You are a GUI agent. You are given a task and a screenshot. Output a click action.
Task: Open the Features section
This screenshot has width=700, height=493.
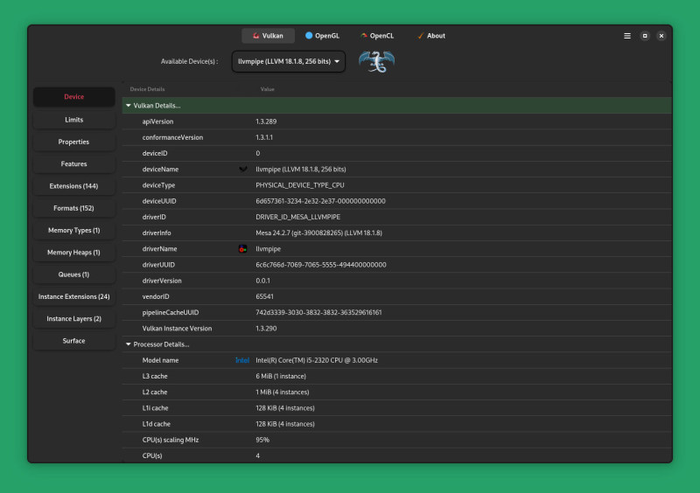[74, 164]
